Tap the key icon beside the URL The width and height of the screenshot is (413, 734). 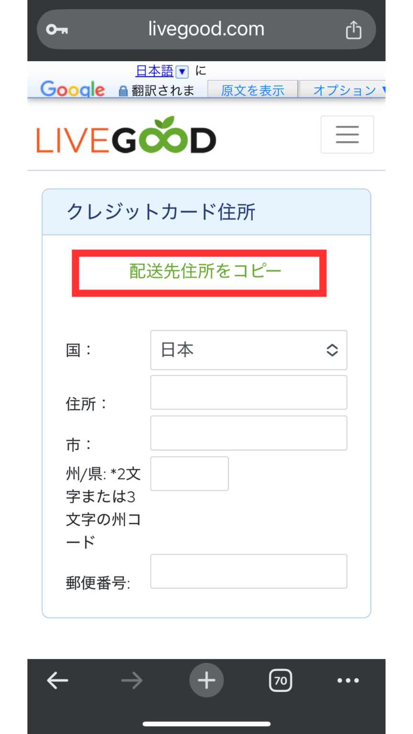57,30
